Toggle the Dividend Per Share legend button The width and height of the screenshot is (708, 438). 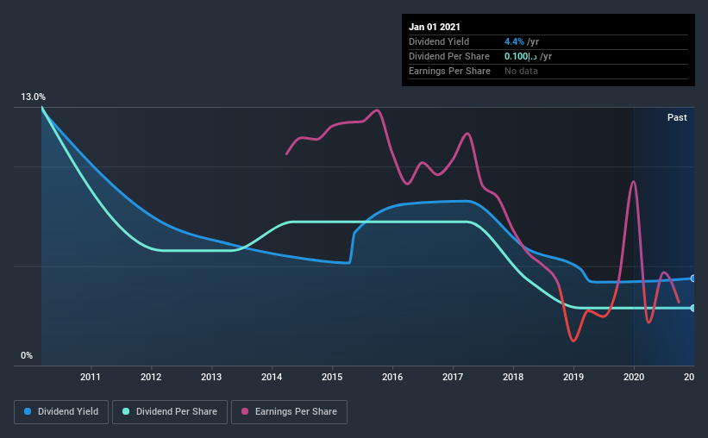coord(170,412)
